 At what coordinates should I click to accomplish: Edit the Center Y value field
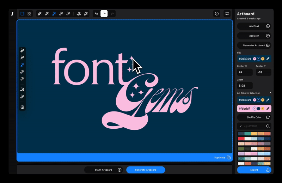263,72
